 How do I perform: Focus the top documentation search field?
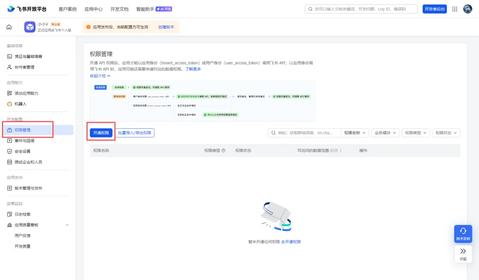[x=361, y=9]
